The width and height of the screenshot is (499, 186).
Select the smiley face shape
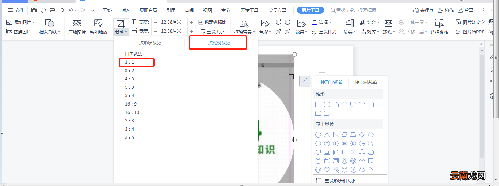coord(318,170)
